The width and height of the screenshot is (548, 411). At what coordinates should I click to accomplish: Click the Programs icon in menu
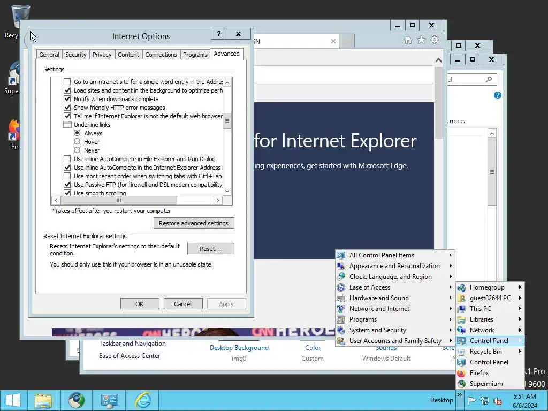point(341,319)
